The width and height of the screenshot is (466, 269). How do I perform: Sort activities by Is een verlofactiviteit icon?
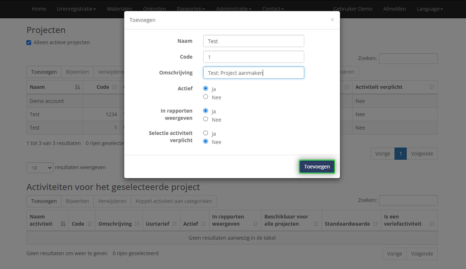(432, 224)
